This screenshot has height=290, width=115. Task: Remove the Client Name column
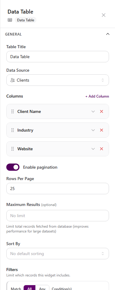tap(102, 111)
